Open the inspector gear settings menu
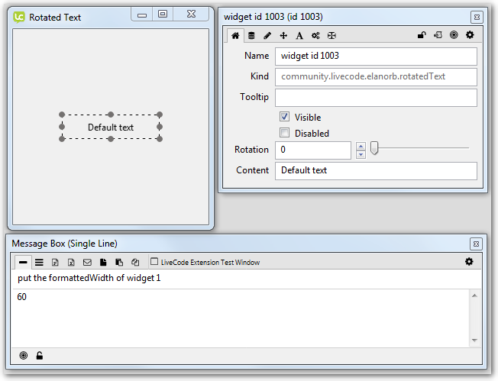Screen dimensions: 498x381 point(470,35)
